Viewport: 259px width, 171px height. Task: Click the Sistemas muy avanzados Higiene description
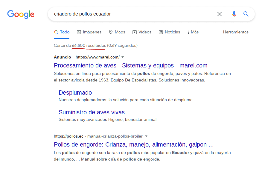[108, 119]
